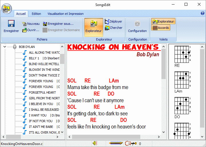Select DON'T THINK TWICE song

[44, 75]
